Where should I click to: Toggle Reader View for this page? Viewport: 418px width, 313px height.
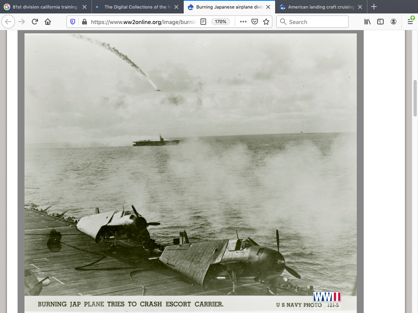click(203, 22)
